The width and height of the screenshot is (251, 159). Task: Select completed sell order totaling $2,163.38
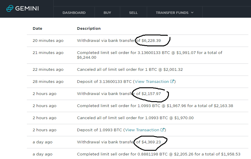(x=155, y=106)
